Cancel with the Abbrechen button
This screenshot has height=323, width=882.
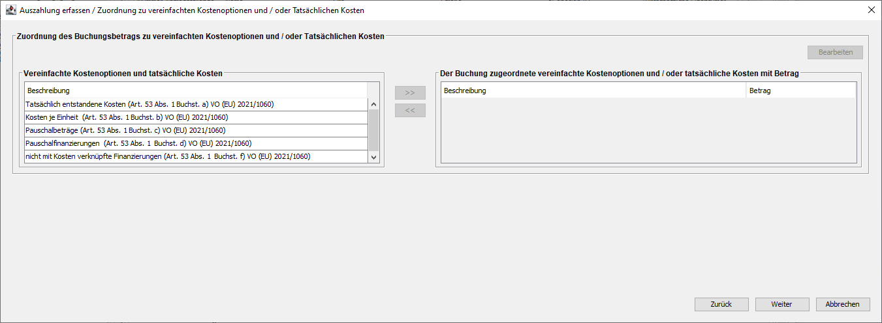pos(842,304)
